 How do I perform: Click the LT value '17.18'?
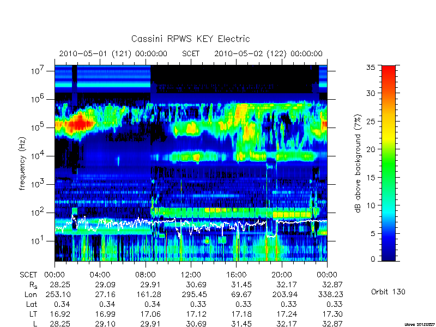(241, 314)
